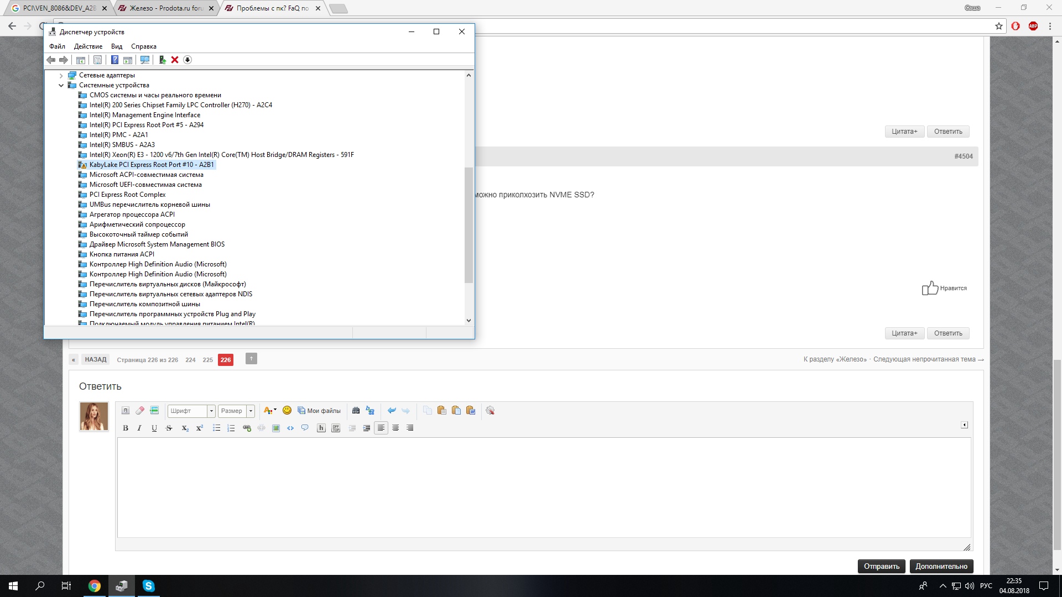The width and height of the screenshot is (1062, 597).
Task: Click the eraser remove formatting icon
Action: [140, 410]
